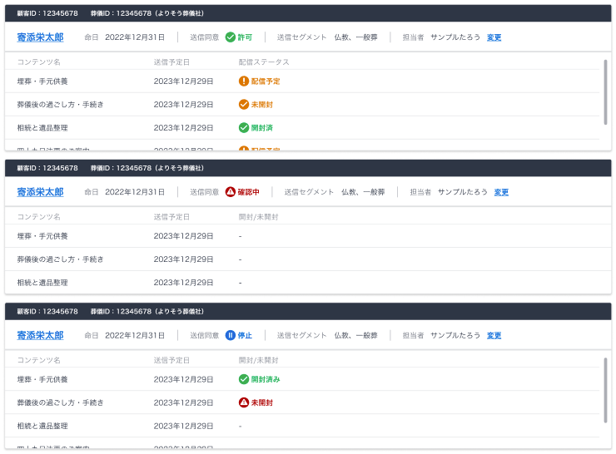Click blue pause icon next to 停止
This screenshot has width=616, height=454.
[231, 335]
